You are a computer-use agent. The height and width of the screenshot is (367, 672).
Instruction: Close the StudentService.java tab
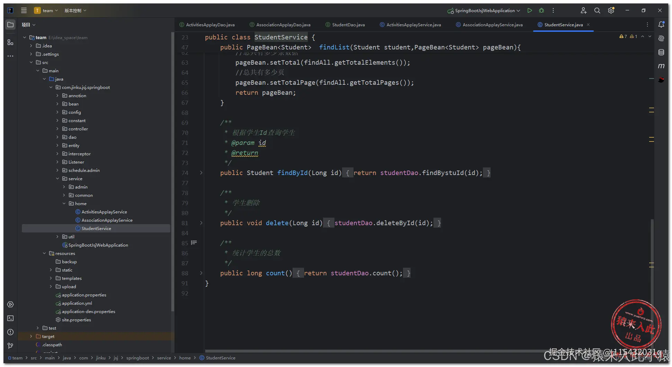588,25
